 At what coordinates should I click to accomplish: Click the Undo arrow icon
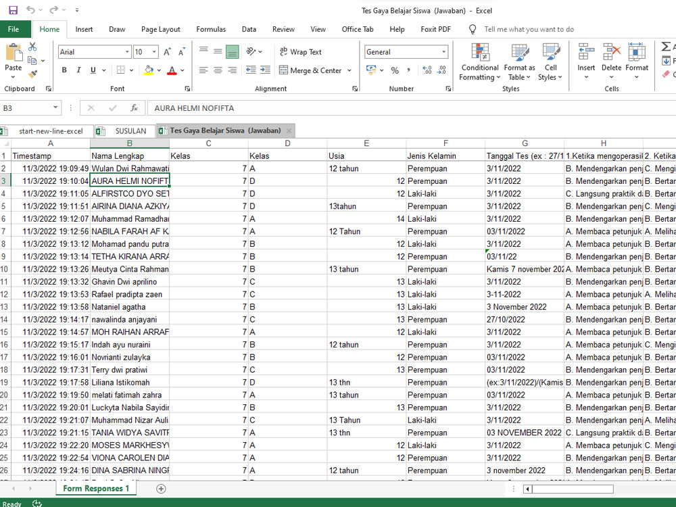coord(30,10)
